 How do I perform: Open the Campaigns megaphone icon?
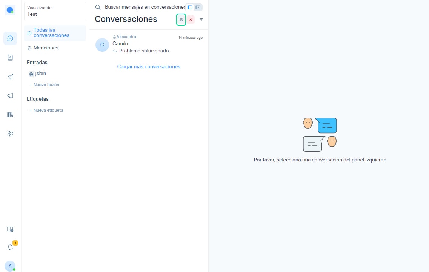click(x=10, y=95)
